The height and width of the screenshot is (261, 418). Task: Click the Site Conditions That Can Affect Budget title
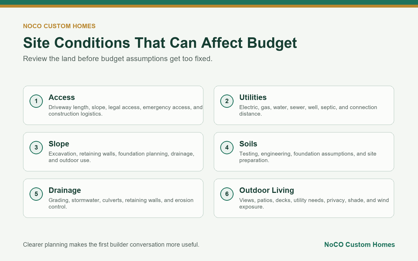[x=160, y=43]
